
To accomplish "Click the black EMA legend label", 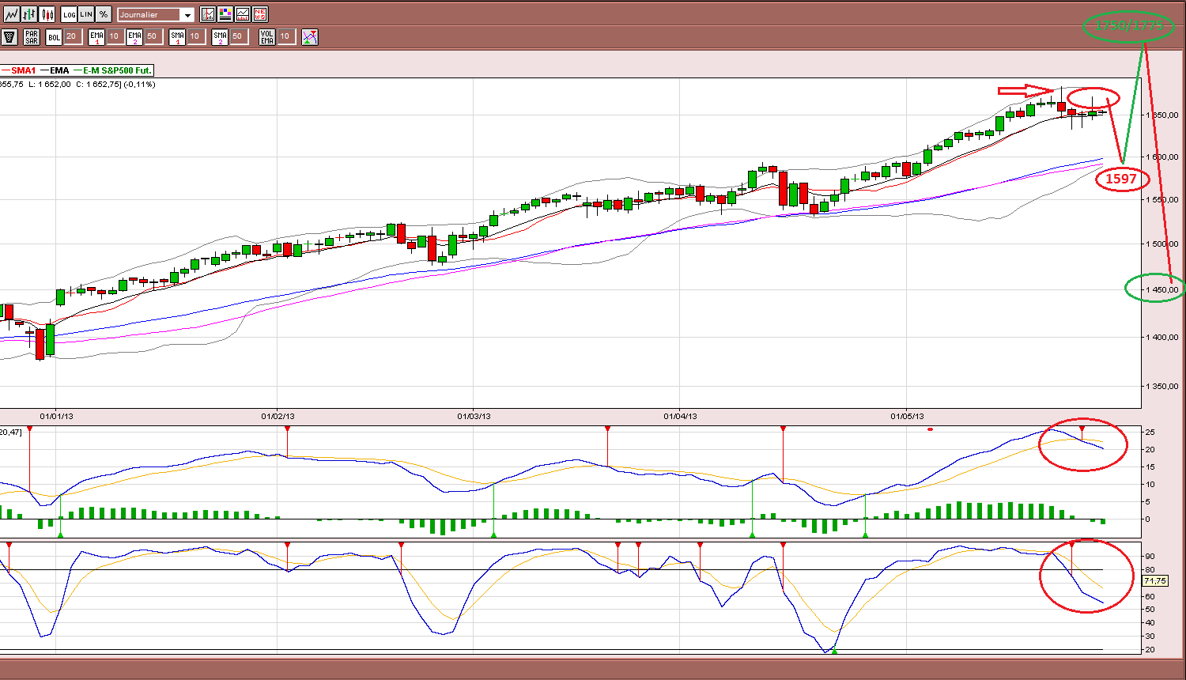I will pos(59,70).
